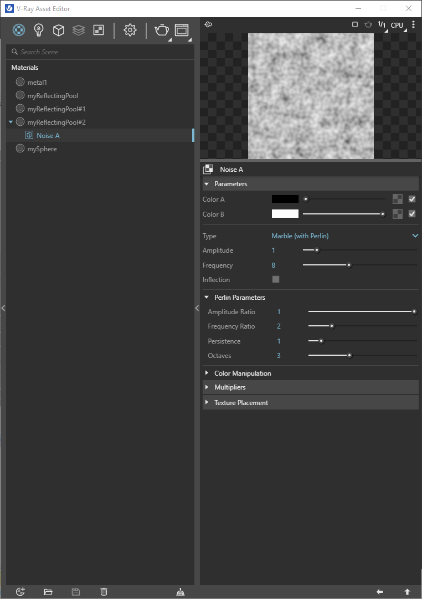Click the preview swatch eye icon
This screenshot has width=422, height=599.
click(208, 24)
